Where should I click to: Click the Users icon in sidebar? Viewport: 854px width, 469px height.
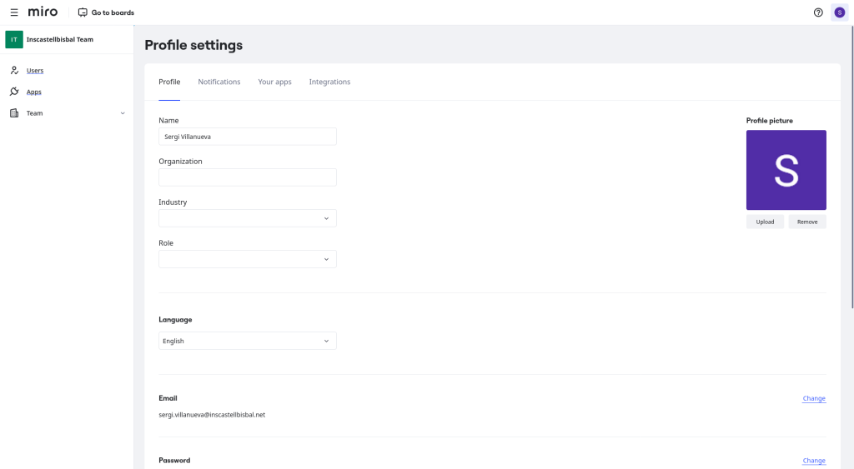point(14,71)
